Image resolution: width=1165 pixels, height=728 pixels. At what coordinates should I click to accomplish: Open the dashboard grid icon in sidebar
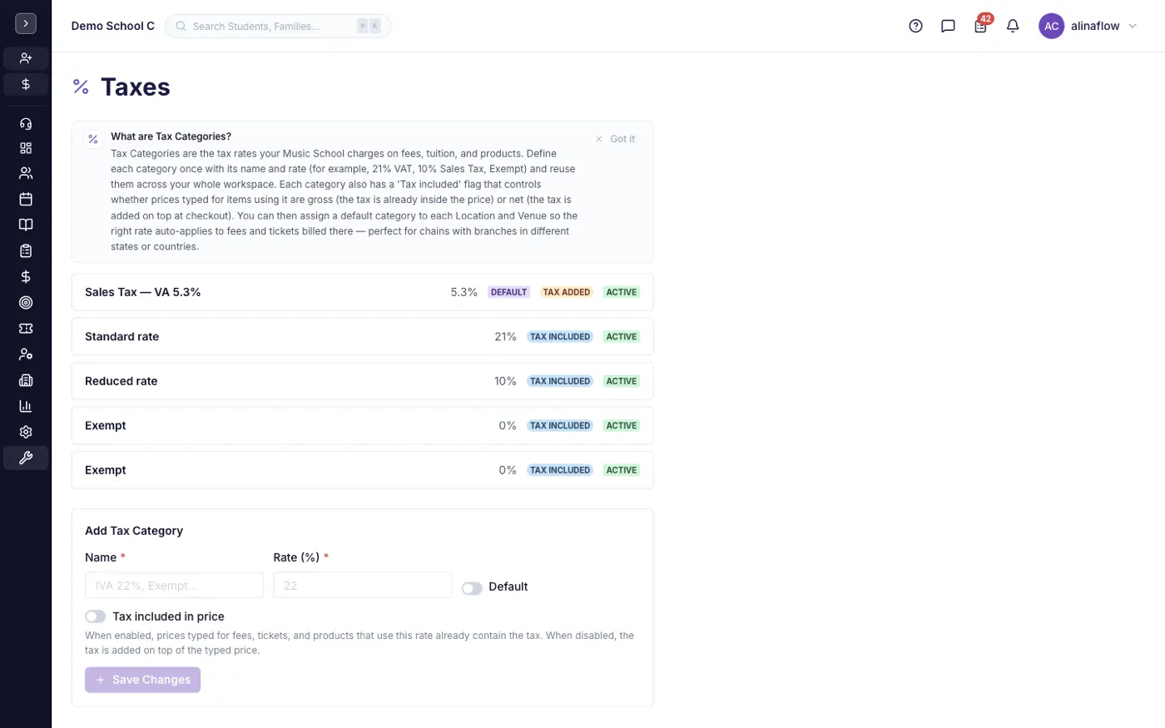coord(26,148)
